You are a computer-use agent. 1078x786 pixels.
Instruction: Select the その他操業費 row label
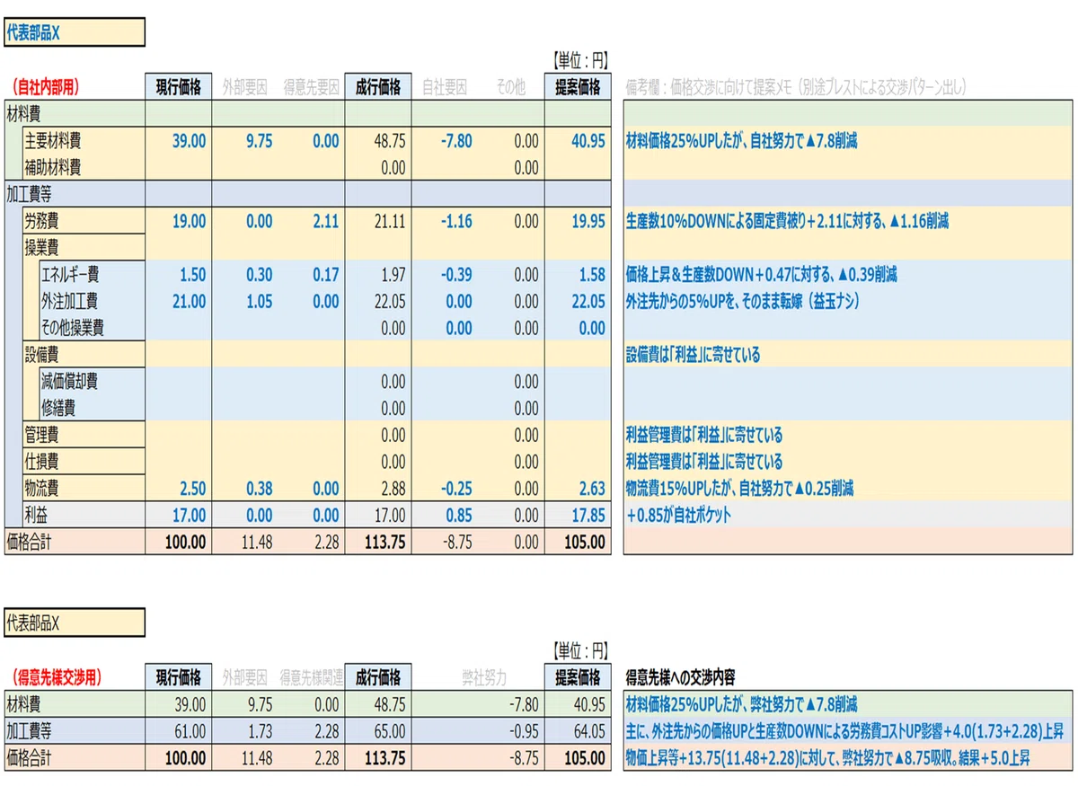[x=92, y=328]
